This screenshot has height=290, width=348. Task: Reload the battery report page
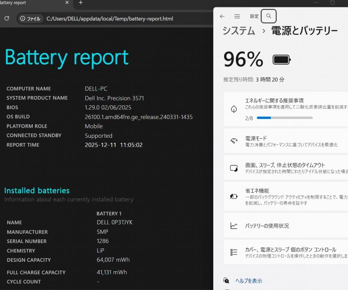pos(7,18)
